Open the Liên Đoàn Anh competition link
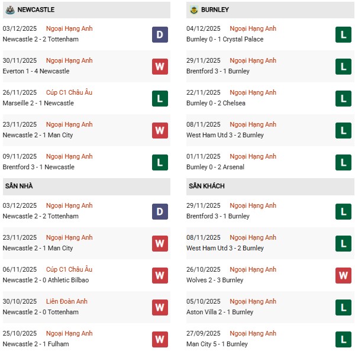This screenshot has height=351, width=355. (66, 301)
